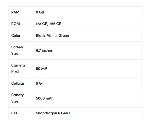Click the Battery Size label
149x124 pixels.
pos(18,98)
